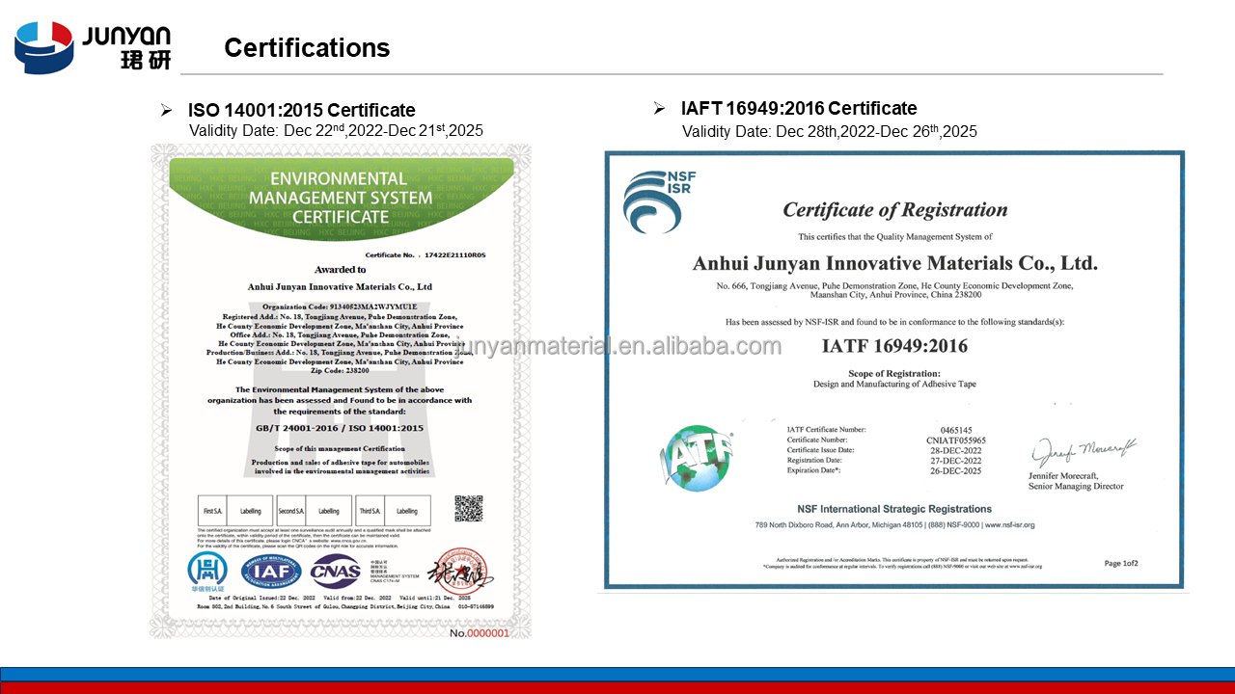Click the Certificate of Registration heading
The width and height of the screenshot is (1235, 694).
coord(894,210)
